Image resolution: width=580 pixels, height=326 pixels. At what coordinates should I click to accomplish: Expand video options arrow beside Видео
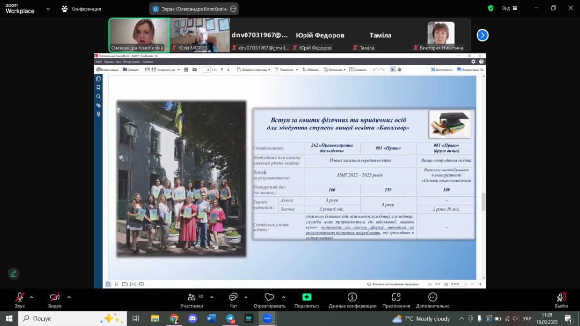(69, 297)
